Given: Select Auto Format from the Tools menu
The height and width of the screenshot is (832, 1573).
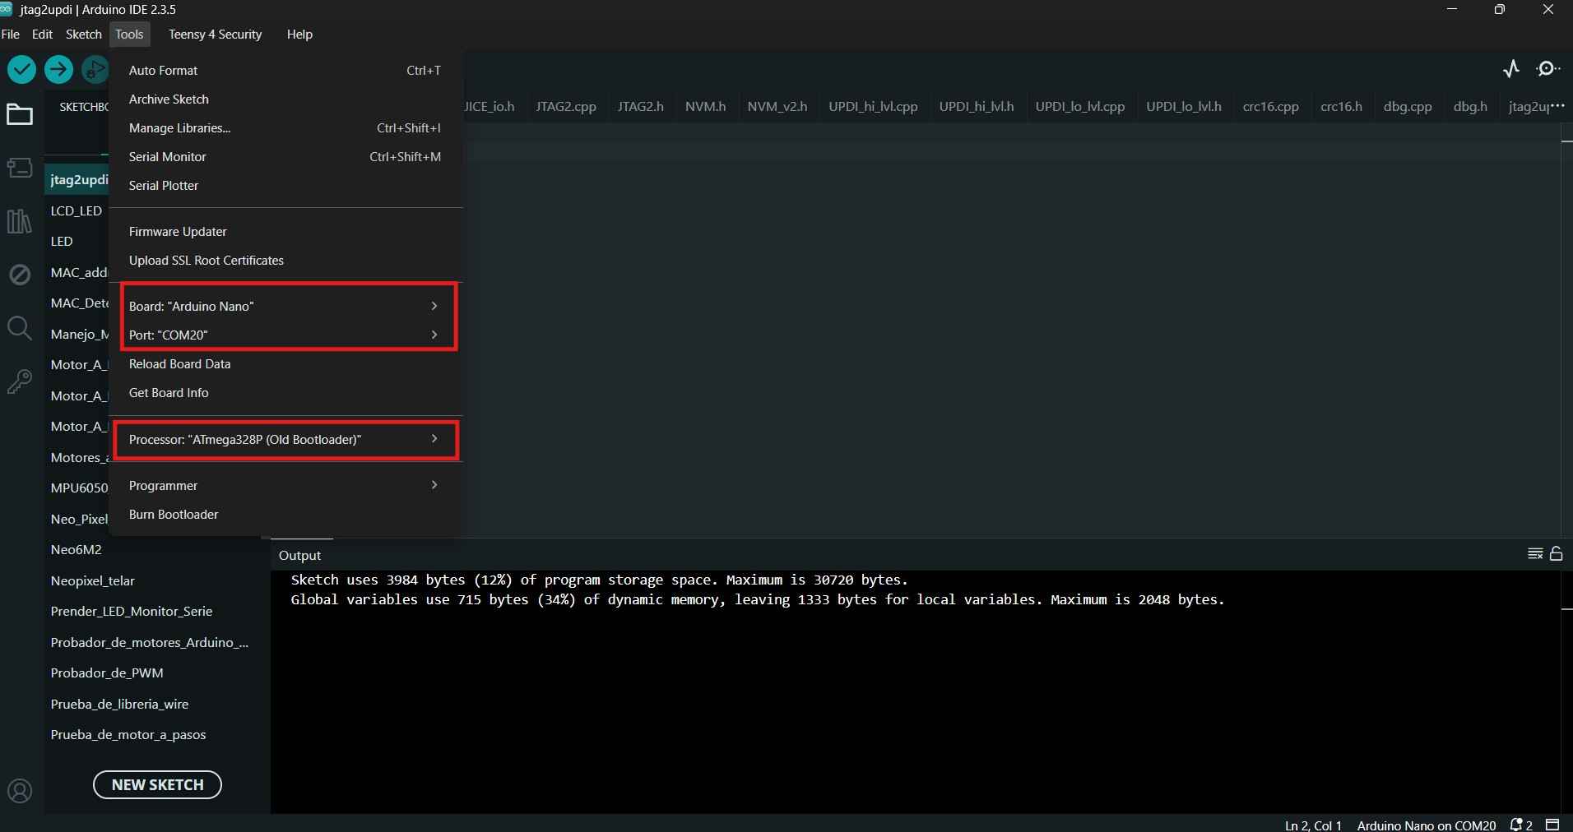Looking at the screenshot, I should pos(285,71).
